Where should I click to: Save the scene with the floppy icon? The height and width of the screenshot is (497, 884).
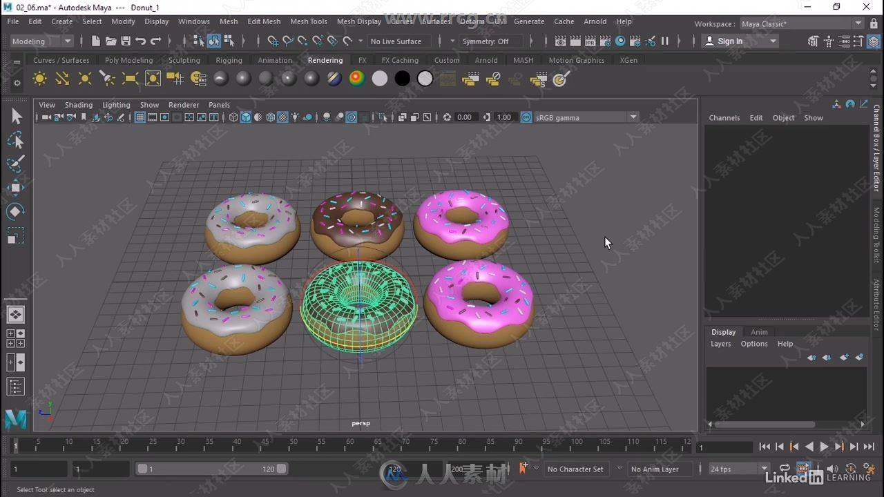tap(126, 41)
